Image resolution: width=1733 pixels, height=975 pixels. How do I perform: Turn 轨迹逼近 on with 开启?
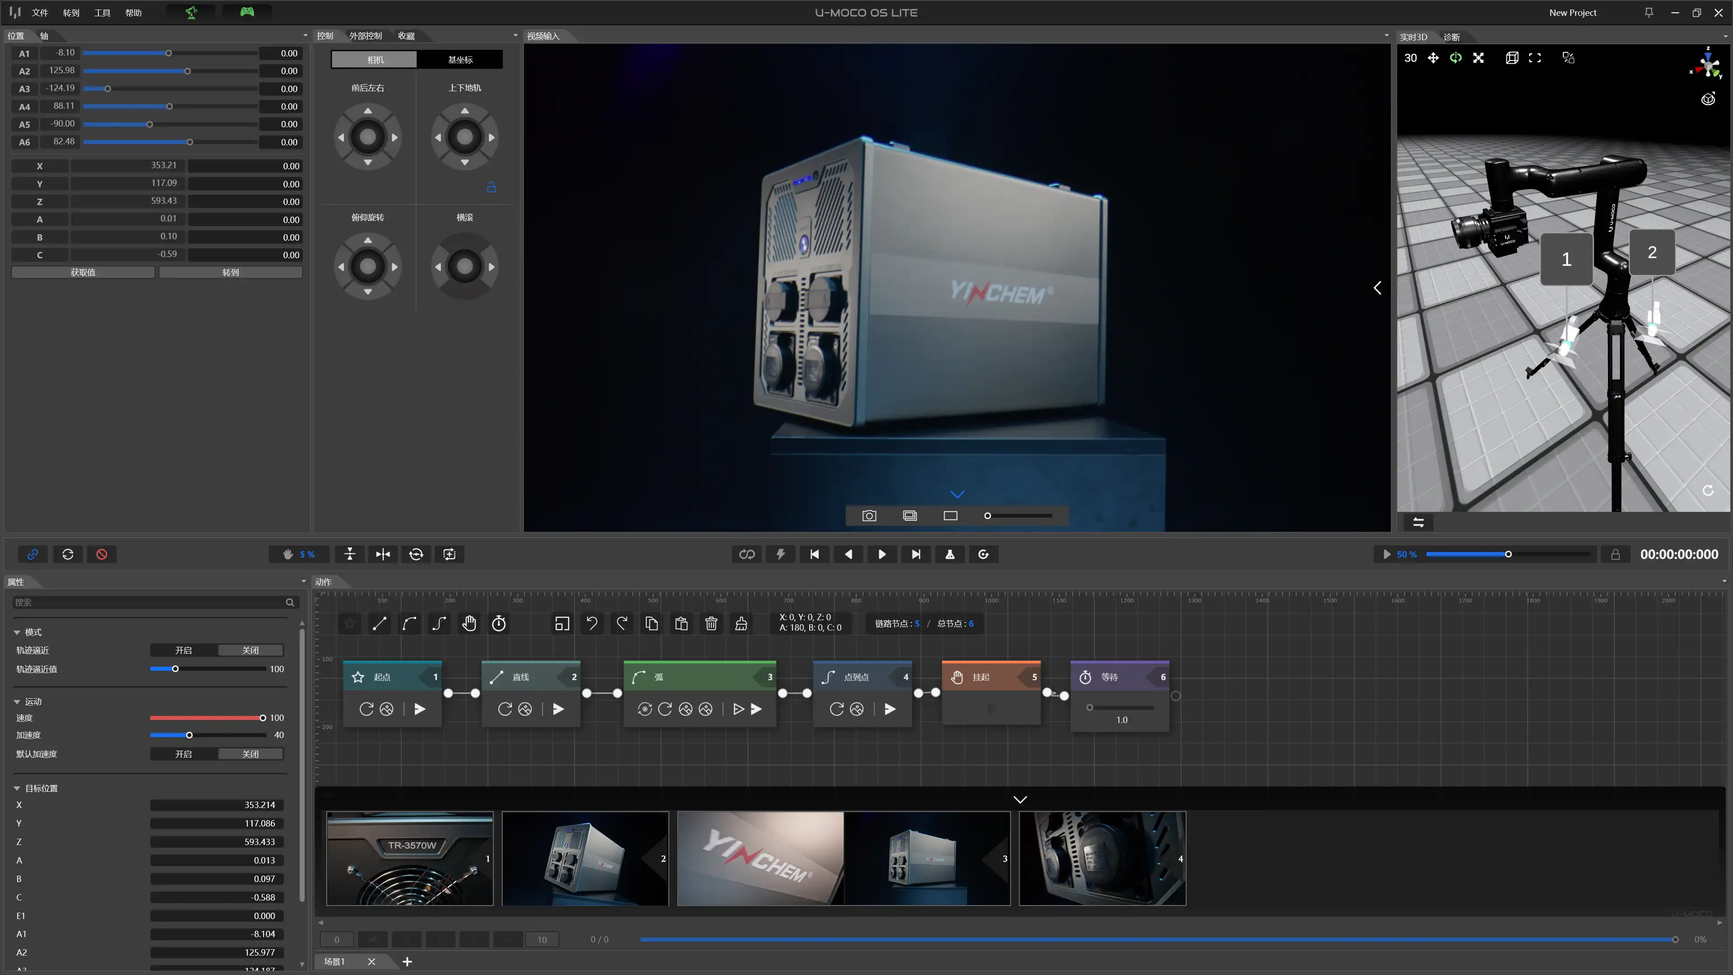coord(183,650)
